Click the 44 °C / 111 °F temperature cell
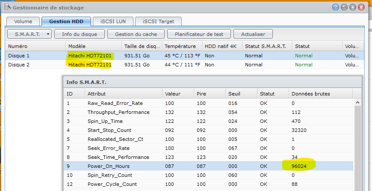Image resolution: width=372 pixels, height=191 pixels. click(x=182, y=65)
